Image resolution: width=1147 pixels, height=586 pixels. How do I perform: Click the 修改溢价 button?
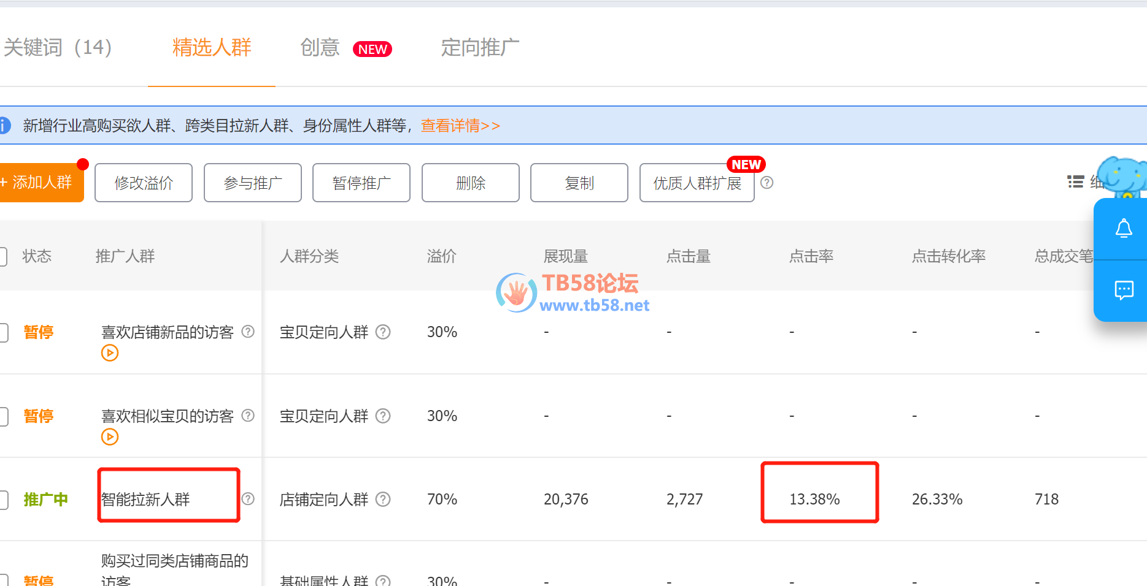[144, 183]
